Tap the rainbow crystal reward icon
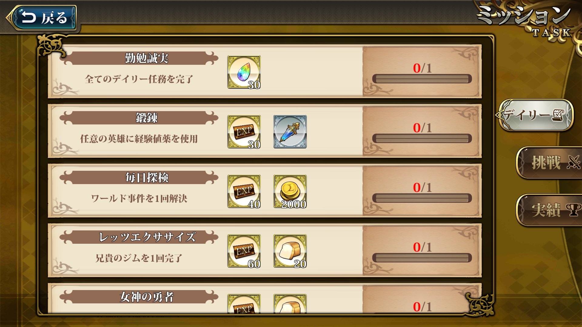The width and height of the screenshot is (582, 327). pos(244,72)
